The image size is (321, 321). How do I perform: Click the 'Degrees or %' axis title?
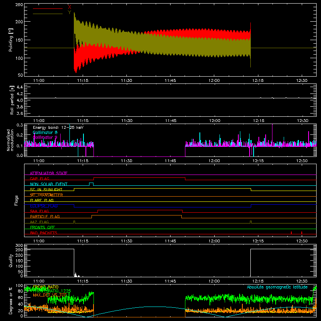point(11,301)
